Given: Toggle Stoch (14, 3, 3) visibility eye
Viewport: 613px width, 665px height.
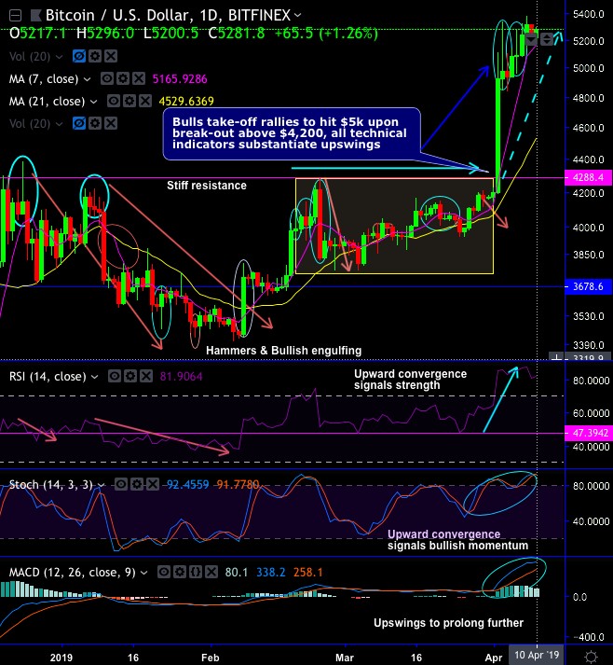Looking at the screenshot, I should pos(121,484).
